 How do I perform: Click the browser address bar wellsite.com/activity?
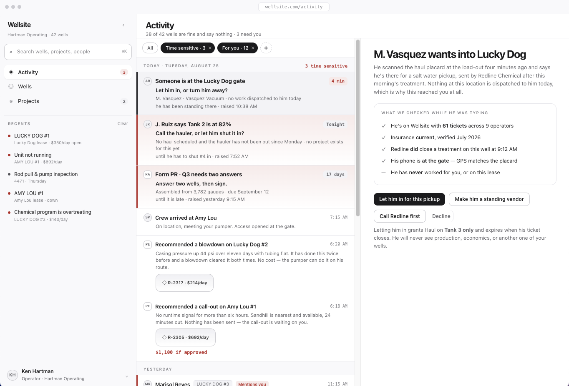click(x=294, y=7)
